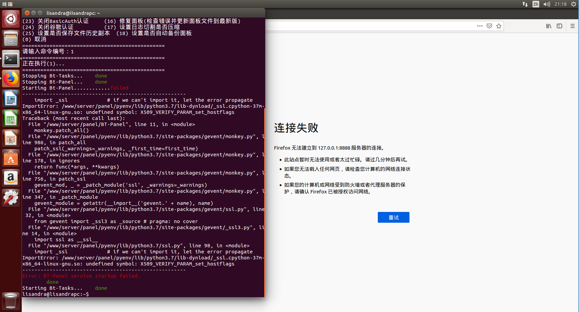Image resolution: width=579 pixels, height=312 pixels.
Task: Show calendar from 21:18 clock
Action: point(560,4)
